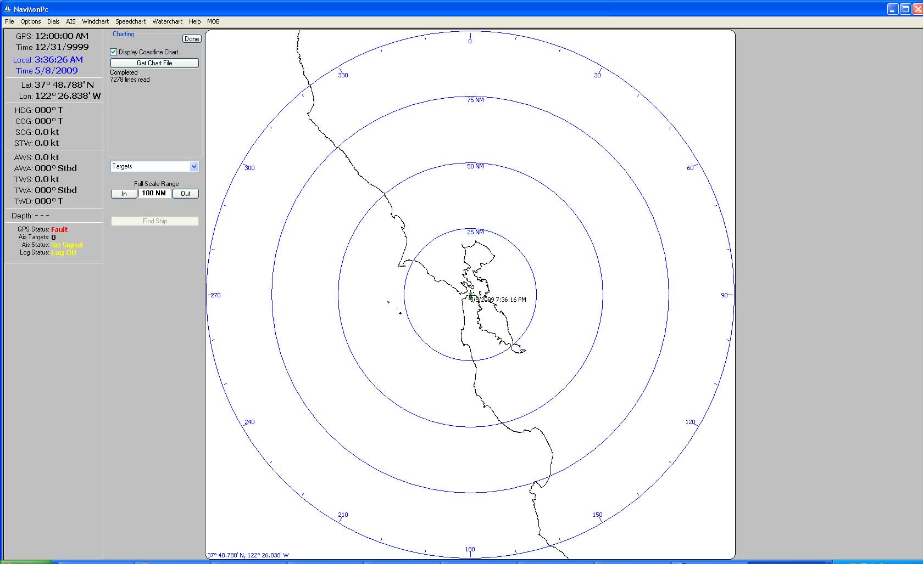Zoom range In with the In button
Image resolution: width=923 pixels, height=564 pixels.
[x=124, y=194]
